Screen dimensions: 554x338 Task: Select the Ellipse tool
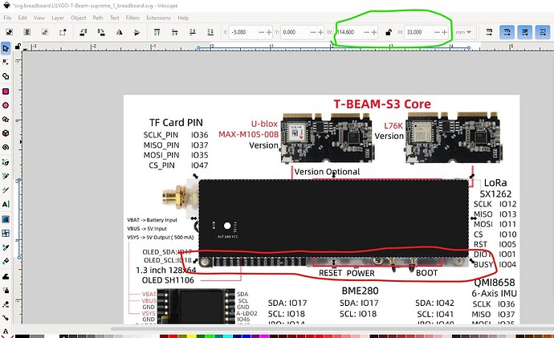click(6, 105)
